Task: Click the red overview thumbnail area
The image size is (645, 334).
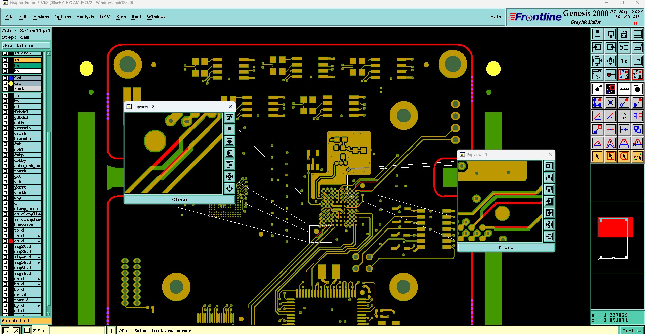Action: click(x=615, y=227)
